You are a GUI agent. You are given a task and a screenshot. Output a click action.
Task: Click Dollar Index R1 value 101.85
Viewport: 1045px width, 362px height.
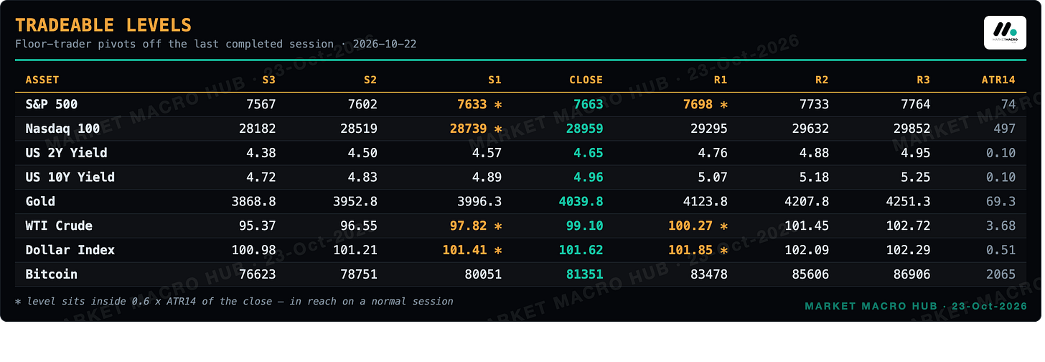(x=690, y=250)
